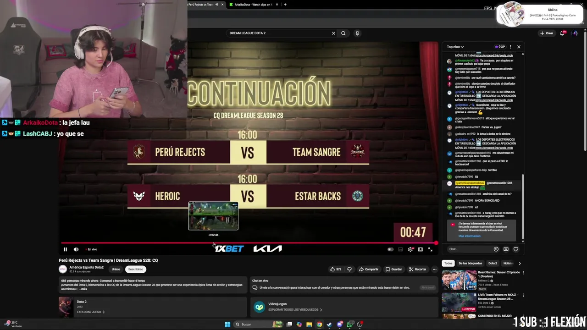Open the emoji picker in chat
Viewport: 587px width, 330px height.
tap(496, 249)
